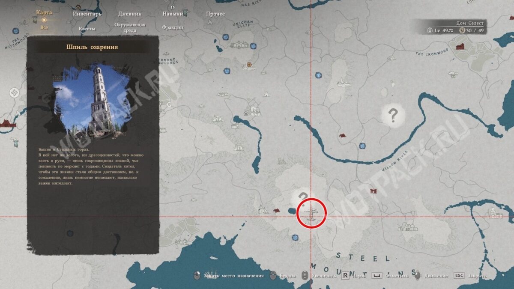
Task: Show Окружающая среда map filter
Action: tap(130, 27)
